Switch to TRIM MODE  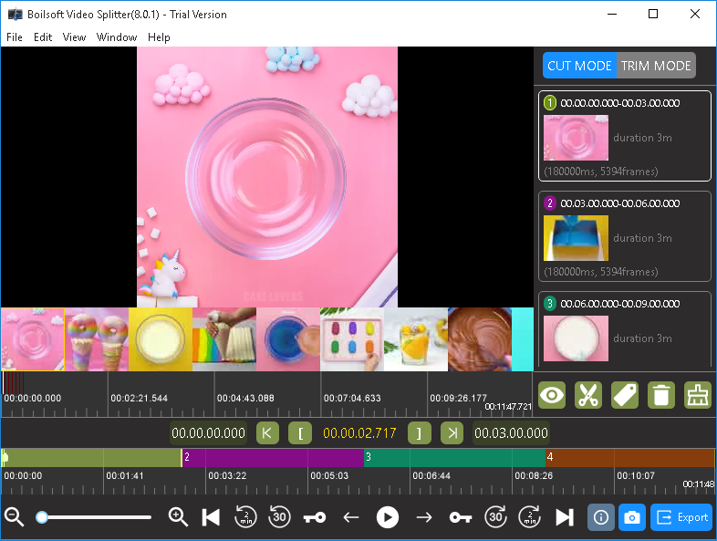coord(656,66)
